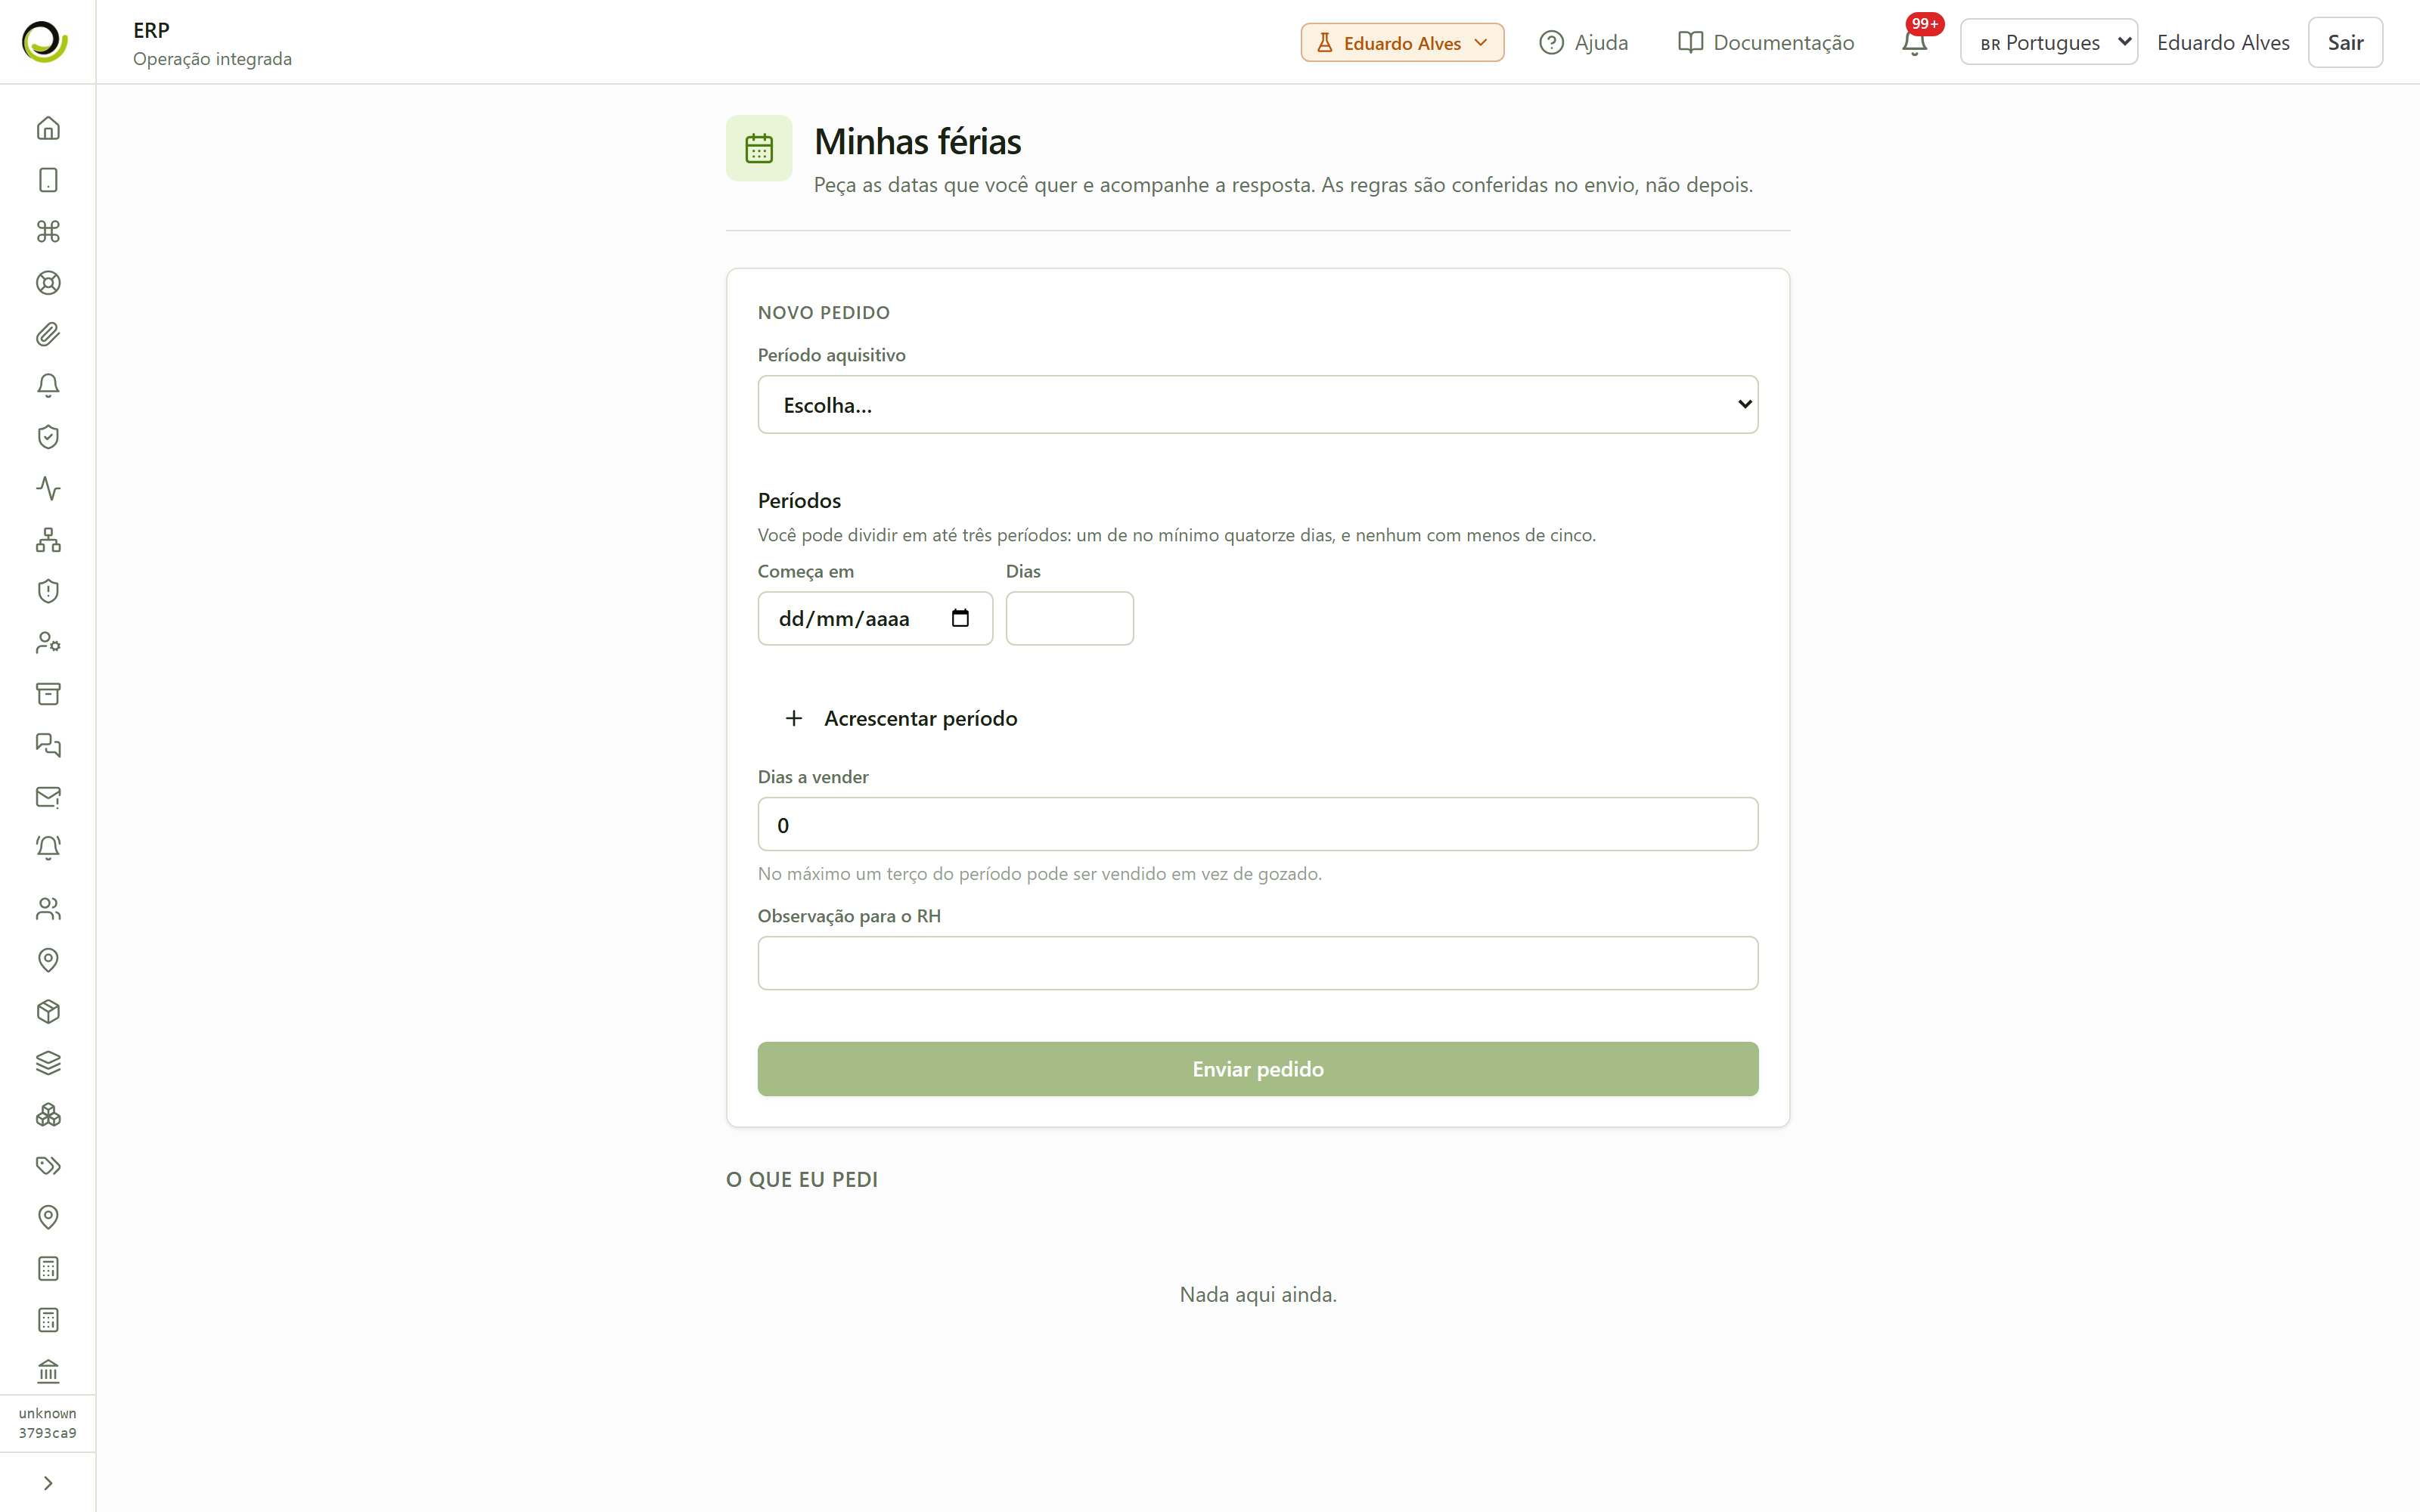Click the command-key symbol sidebar icon

(x=48, y=231)
